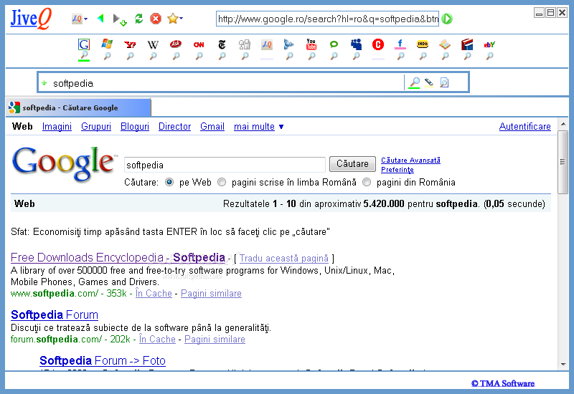Click the JiveQ logo
Screen dimensions: 574x394
31,19
